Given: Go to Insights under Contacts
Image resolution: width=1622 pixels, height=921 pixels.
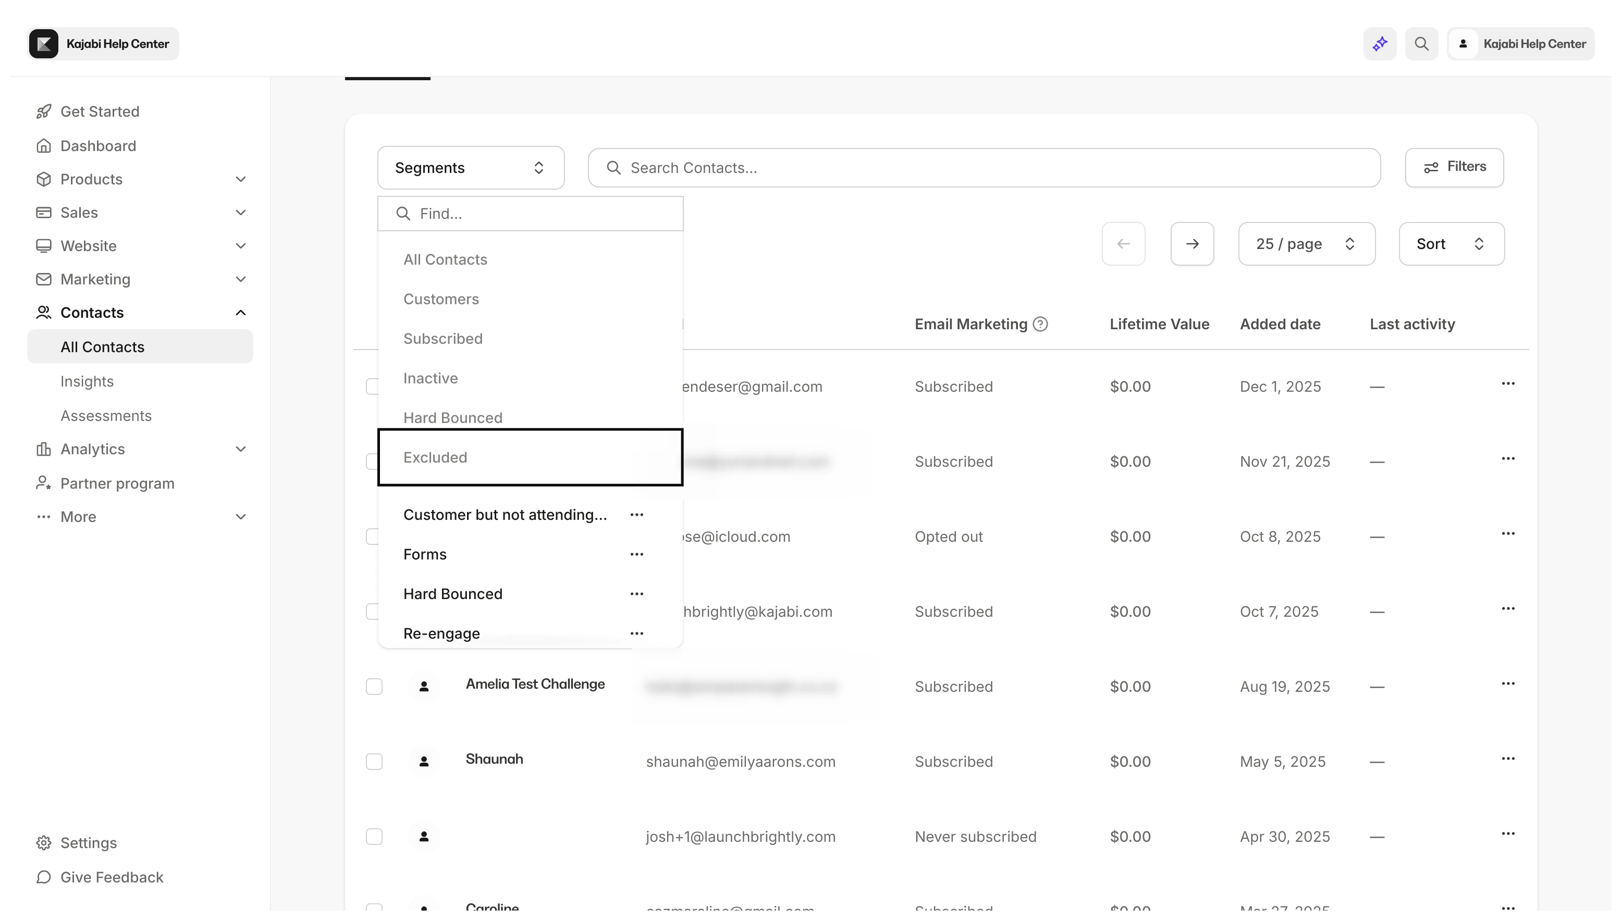Looking at the screenshot, I should (x=87, y=381).
